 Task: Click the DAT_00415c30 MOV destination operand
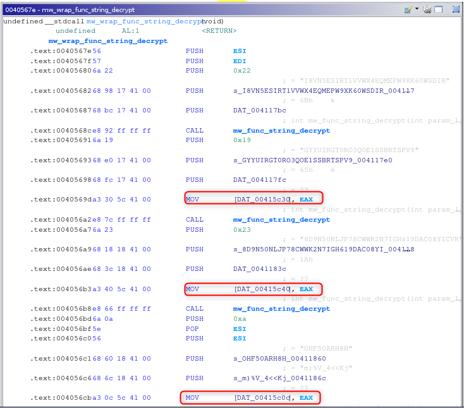262,200
